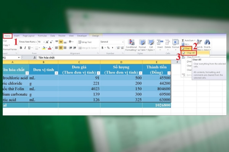Open the Times New Roman font dropdown
Viewport: 229px width, 152px height.
point(36,42)
